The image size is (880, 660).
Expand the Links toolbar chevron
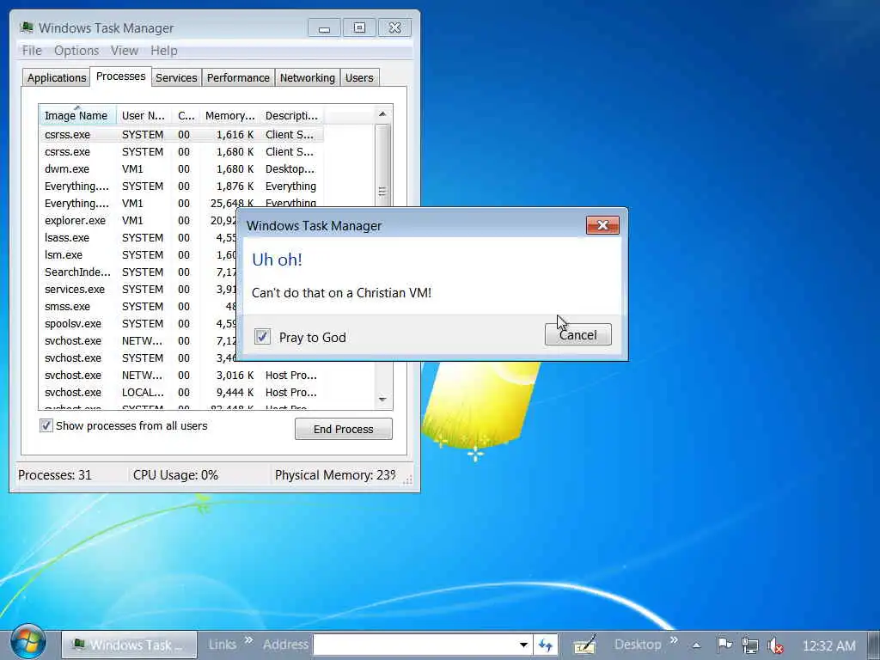(248, 640)
